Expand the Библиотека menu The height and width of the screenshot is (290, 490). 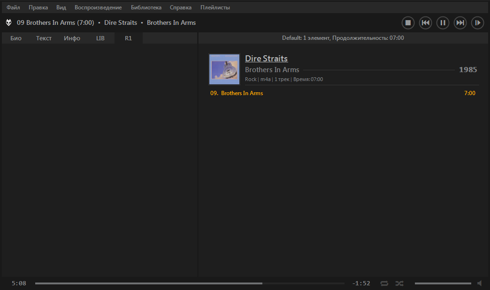coord(146,7)
